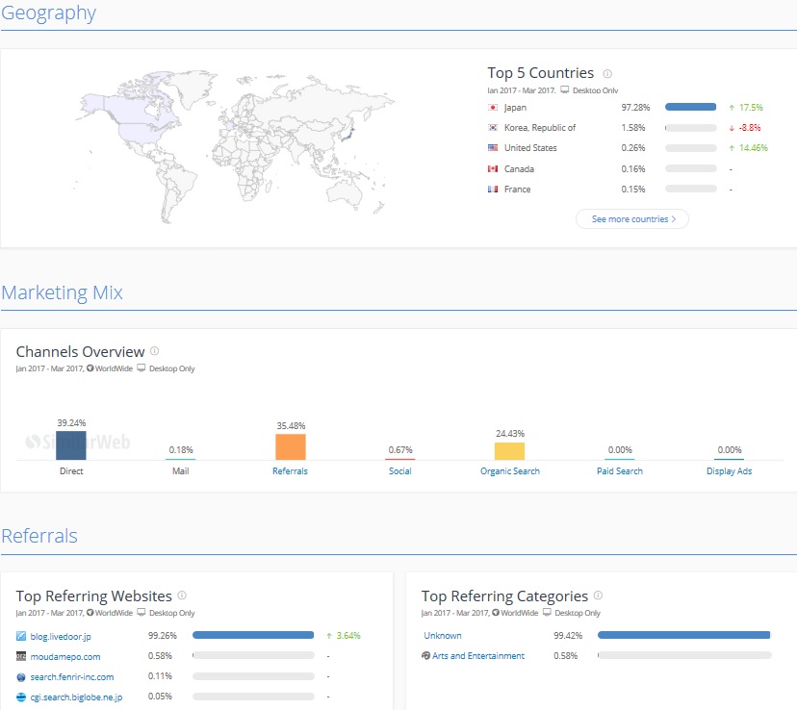Open the See more countries button
797x710 pixels.
pos(632,219)
